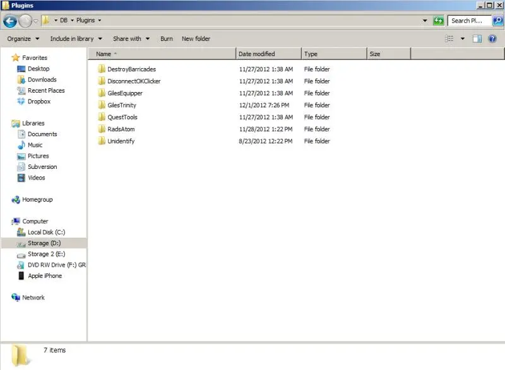Click Burn in the toolbar

[x=167, y=38]
